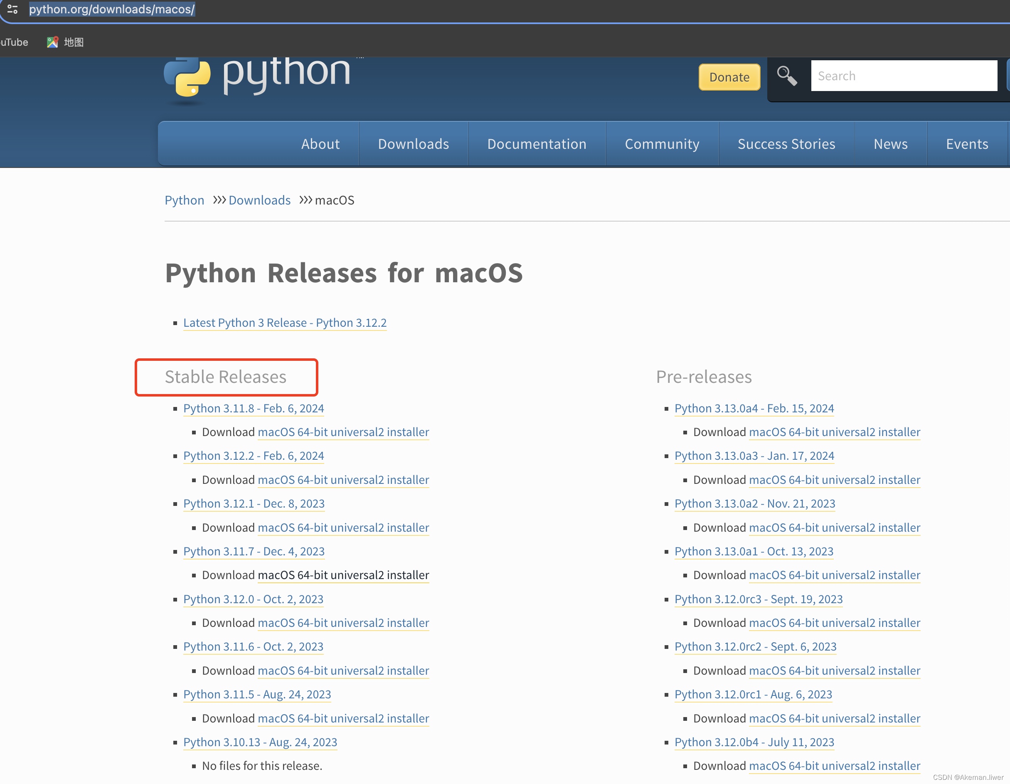Focus the Search input field
This screenshot has width=1010, height=784.
903,76
